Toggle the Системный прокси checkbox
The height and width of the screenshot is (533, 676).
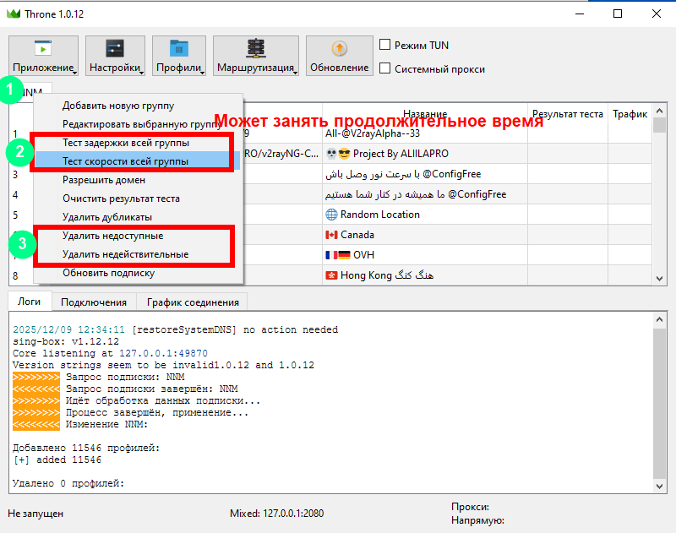(385, 69)
